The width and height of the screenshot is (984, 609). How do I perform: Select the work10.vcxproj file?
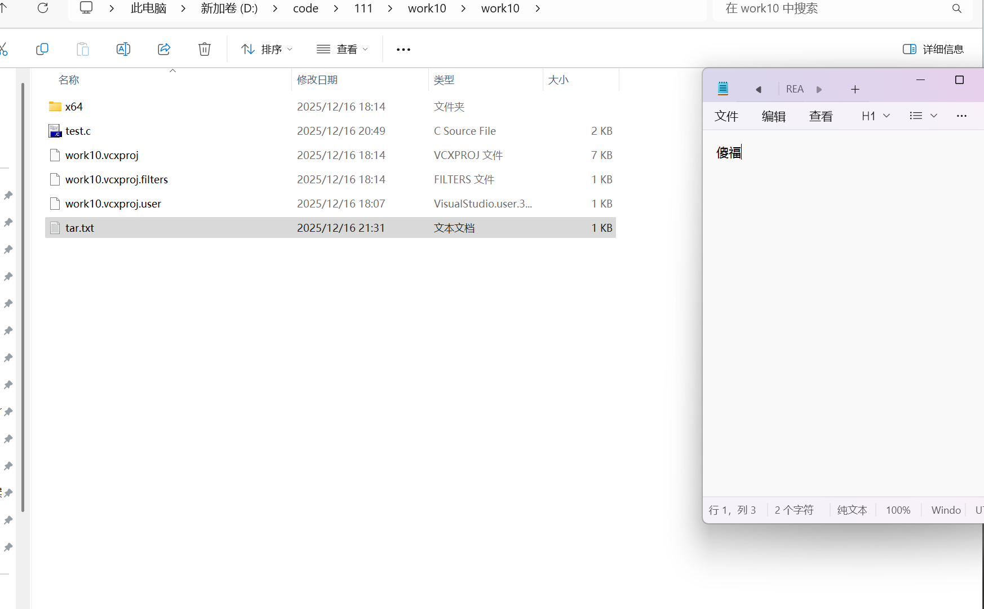coord(102,155)
